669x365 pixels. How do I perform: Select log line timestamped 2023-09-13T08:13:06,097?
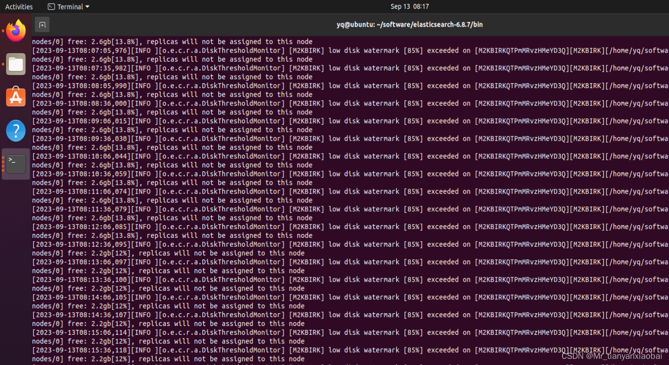[350, 262]
